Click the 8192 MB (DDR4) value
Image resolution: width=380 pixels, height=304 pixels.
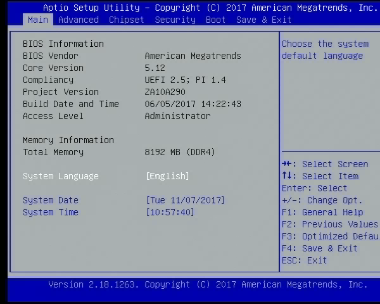pos(180,152)
